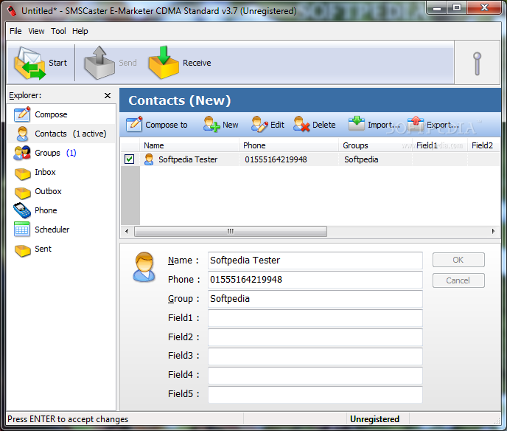Image resolution: width=507 pixels, height=431 pixels.
Task: Click the Field1 column header
Action: (x=440, y=145)
